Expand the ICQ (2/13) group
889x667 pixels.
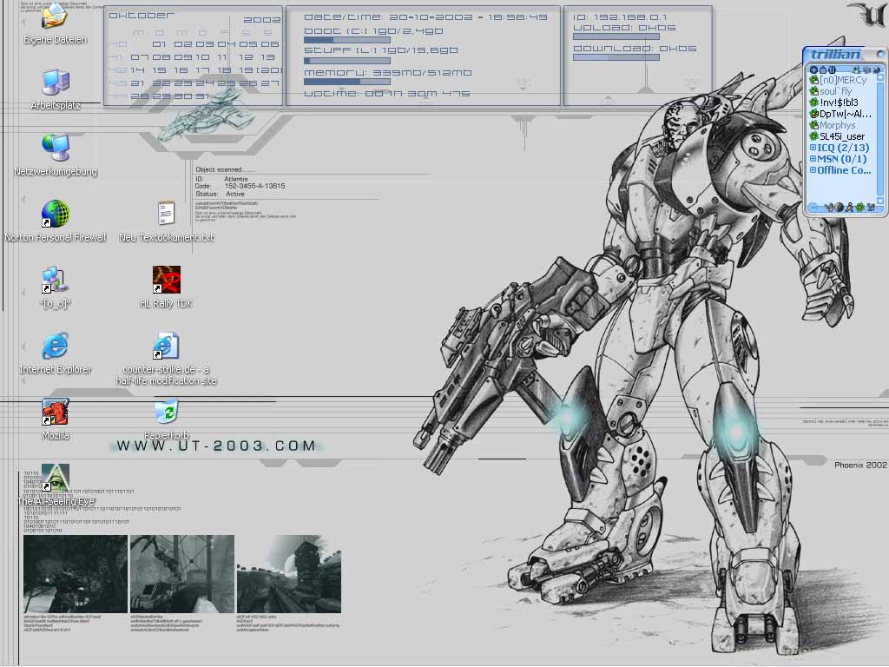813,148
